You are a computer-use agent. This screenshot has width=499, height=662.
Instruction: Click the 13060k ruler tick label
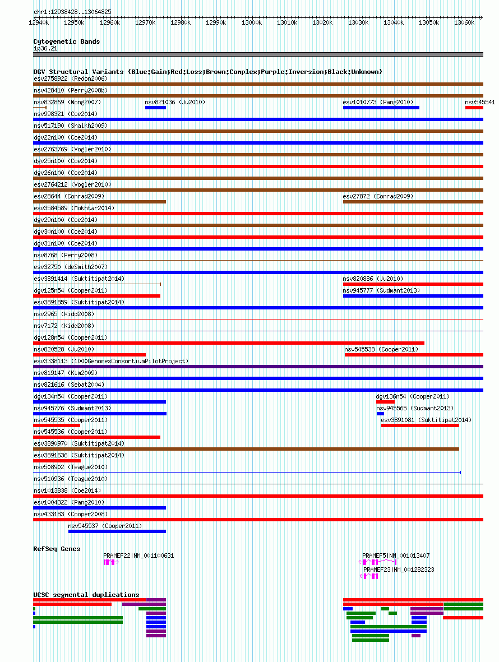click(x=464, y=22)
